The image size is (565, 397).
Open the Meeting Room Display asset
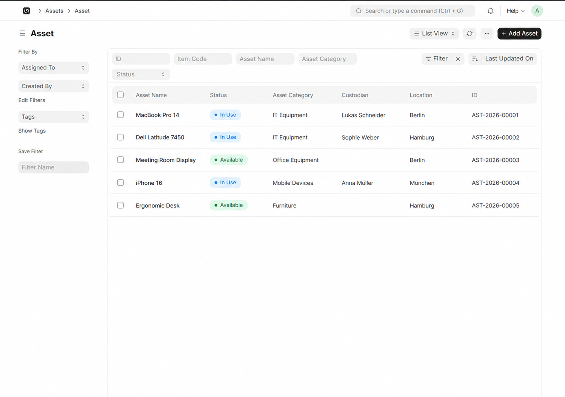(x=166, y=160)
